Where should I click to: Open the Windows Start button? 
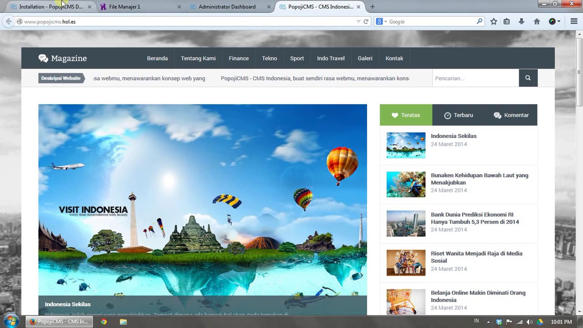11,321
